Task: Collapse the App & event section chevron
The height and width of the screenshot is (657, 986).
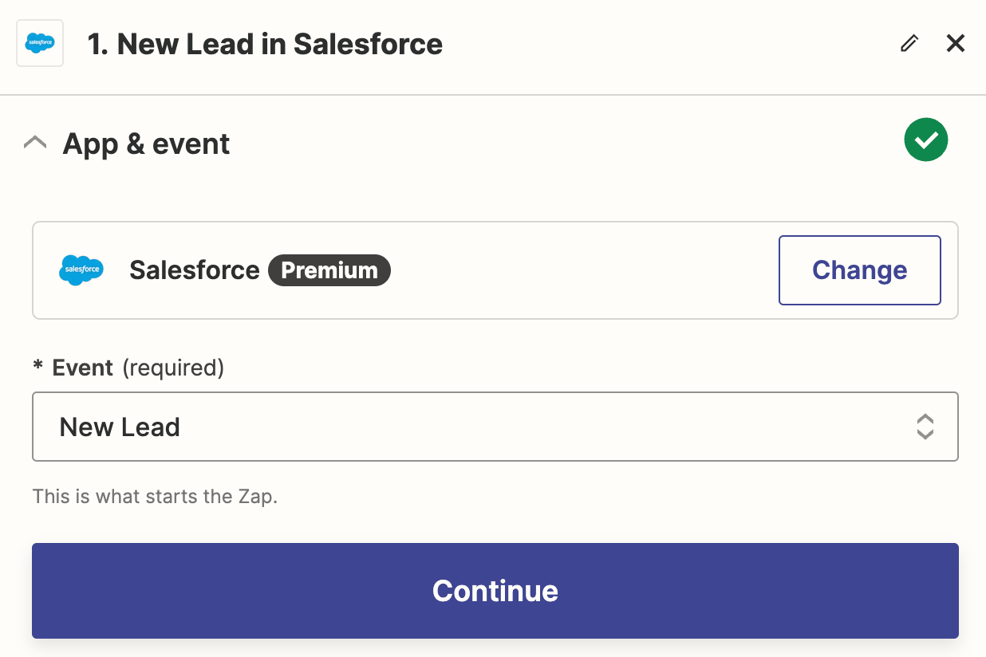Action: tap(35, 144)
